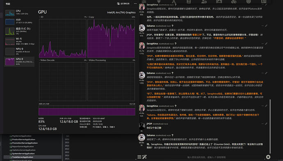283x161 pixels.
Task: Select CPU in Task Manager sidebar
Action: click(x=19, y=13)
